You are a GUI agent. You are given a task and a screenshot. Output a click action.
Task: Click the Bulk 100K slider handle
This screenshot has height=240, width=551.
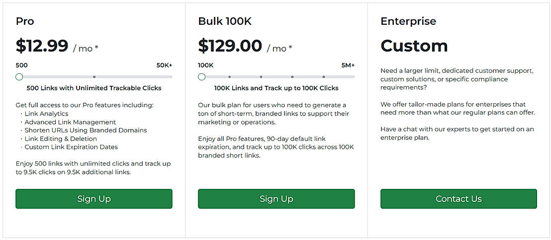coord(201,77)
